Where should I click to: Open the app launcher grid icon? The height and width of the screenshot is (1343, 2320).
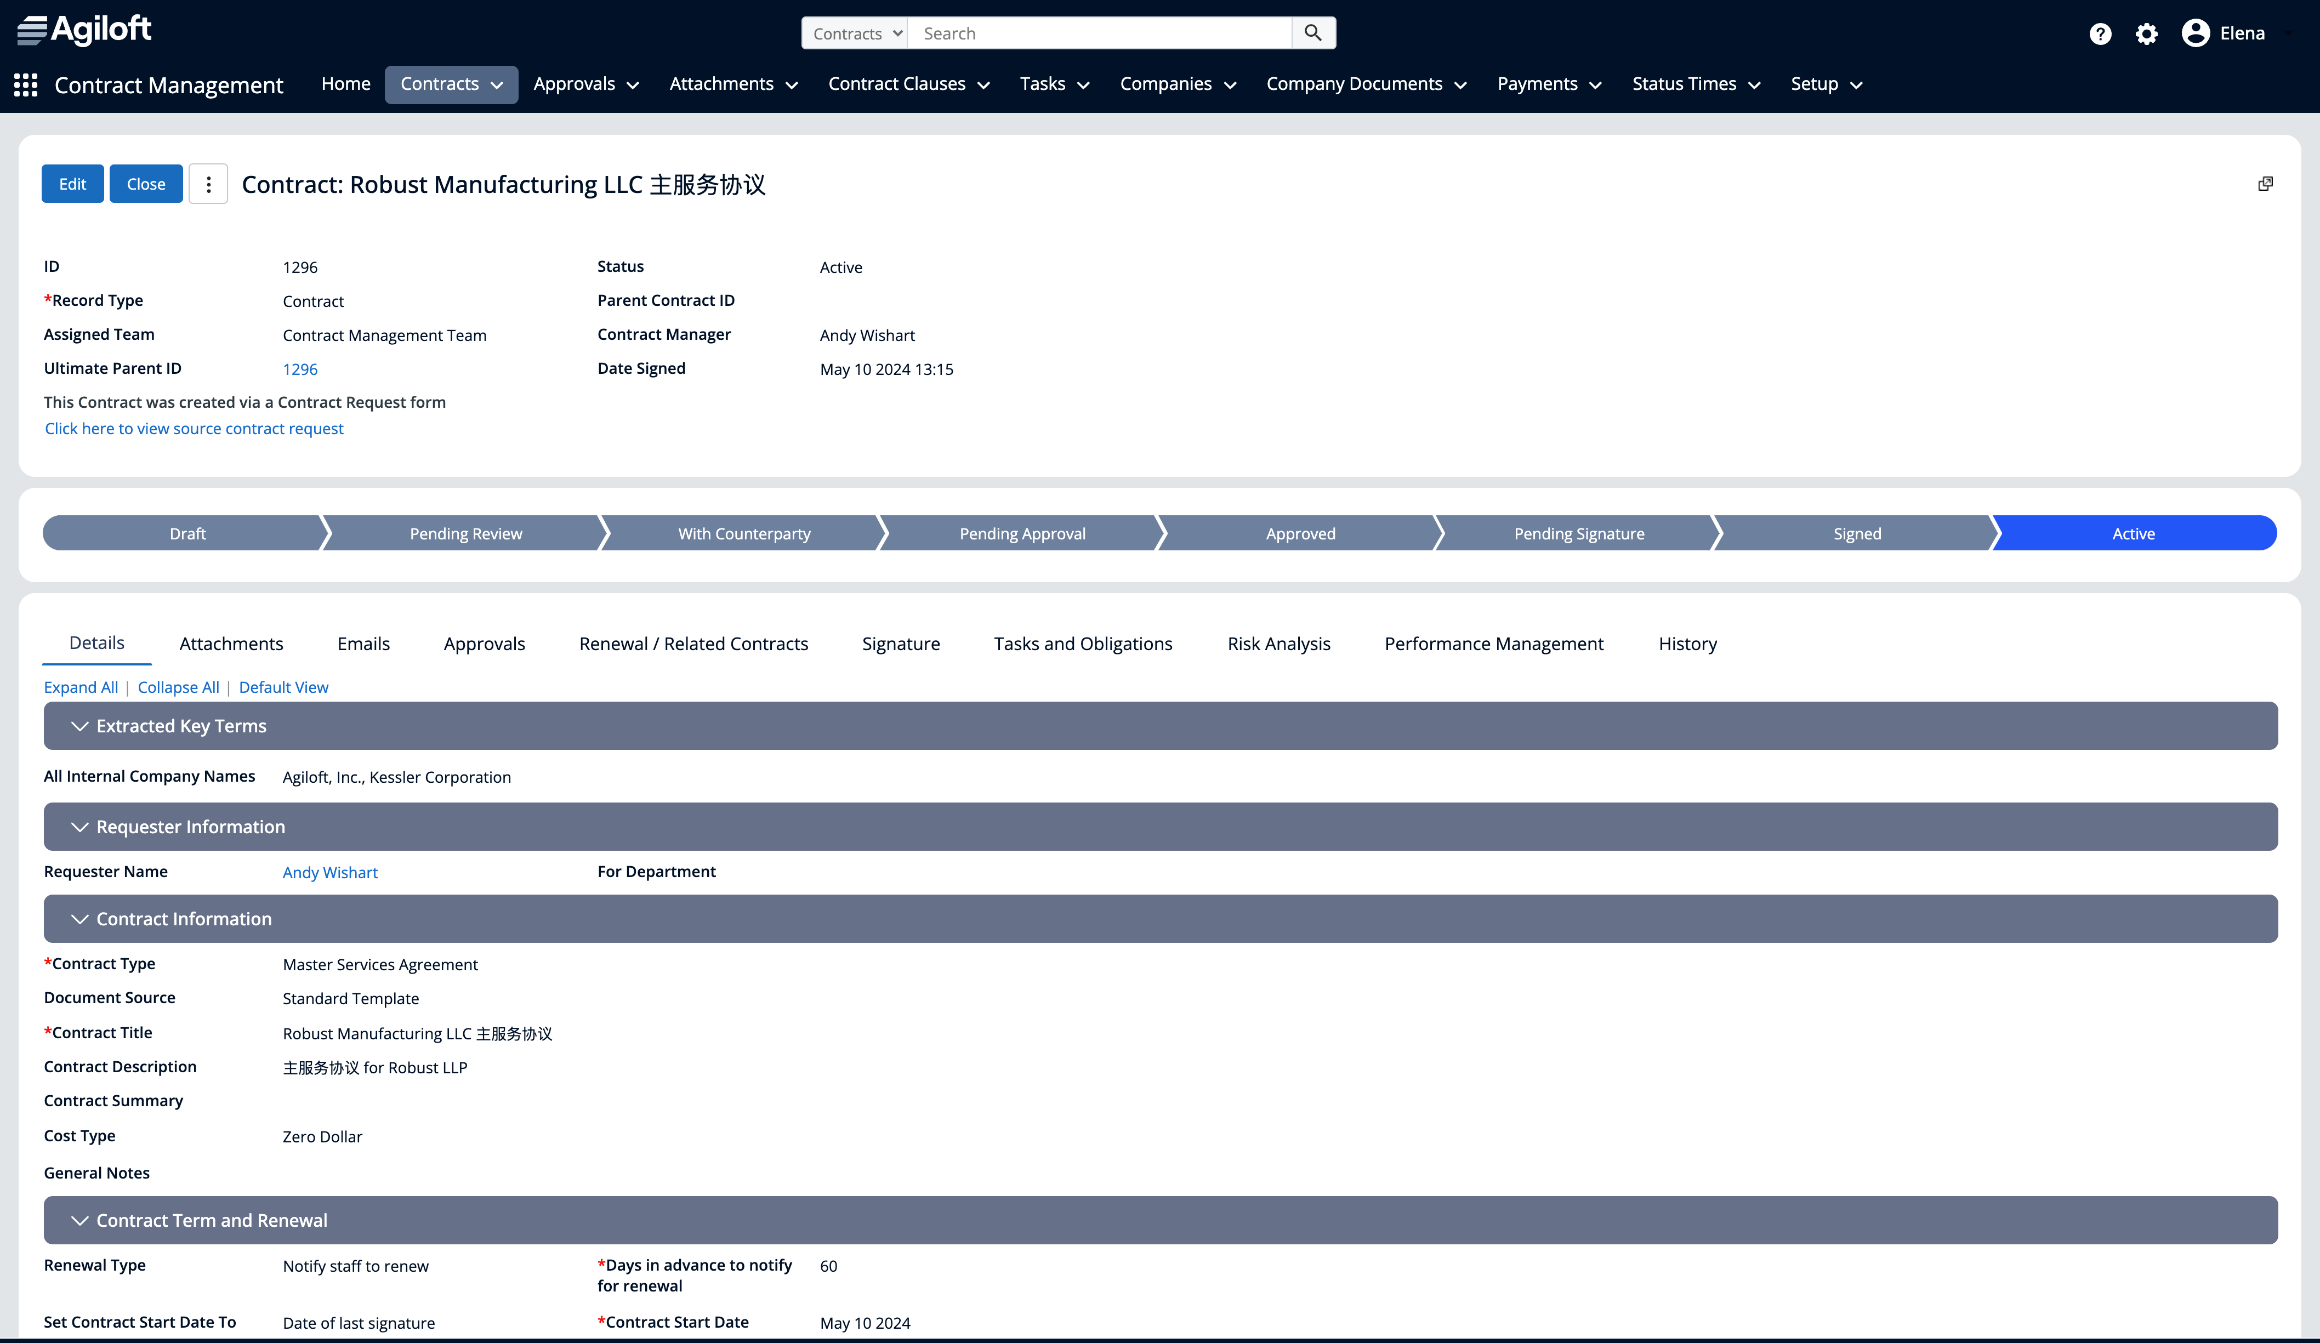pyautogui.click(x=25, y=84)
